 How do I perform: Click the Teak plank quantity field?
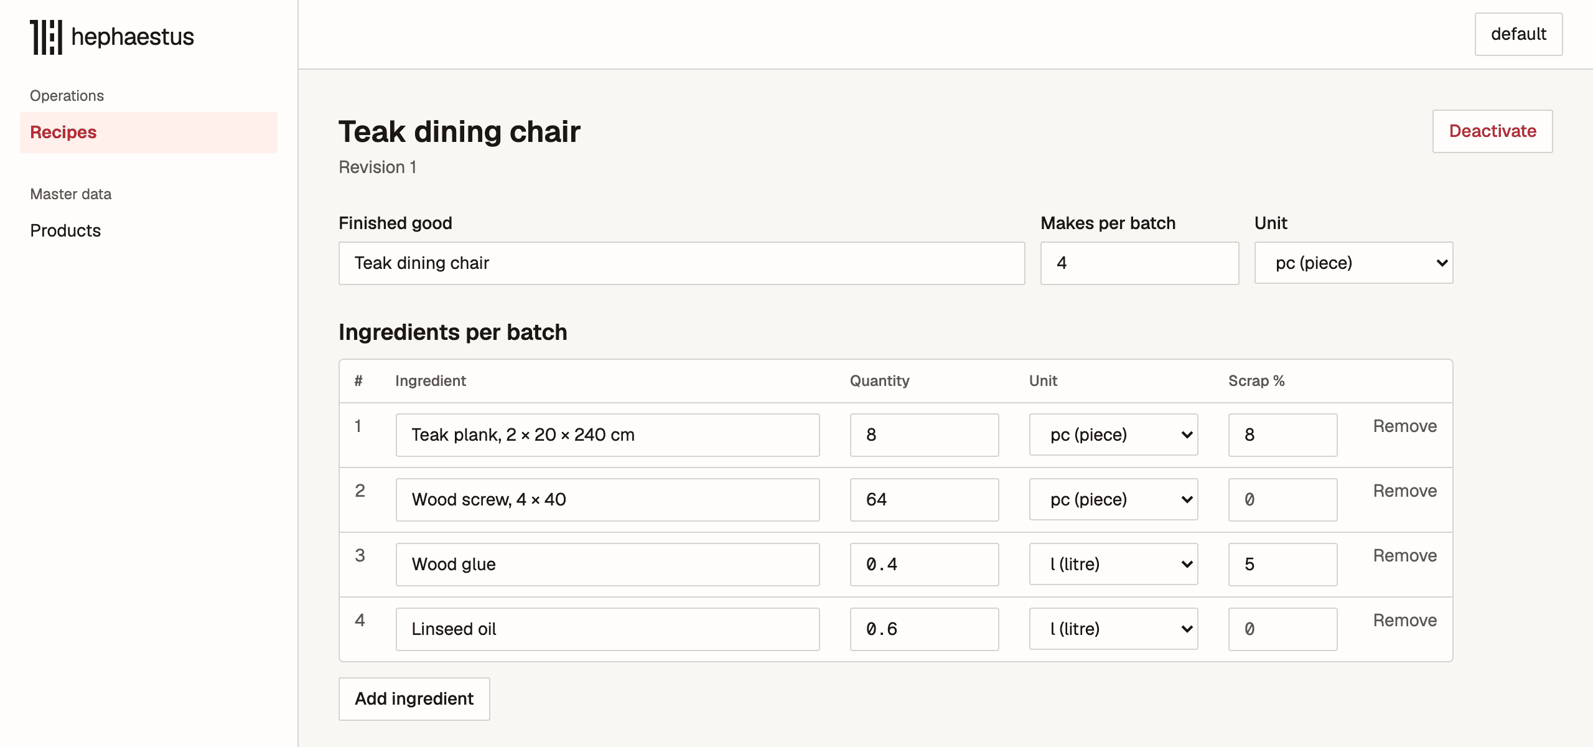[x=924, y=435]
